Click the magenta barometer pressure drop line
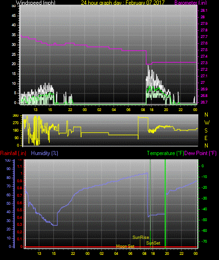219x260 pixels. click(146, 57)
